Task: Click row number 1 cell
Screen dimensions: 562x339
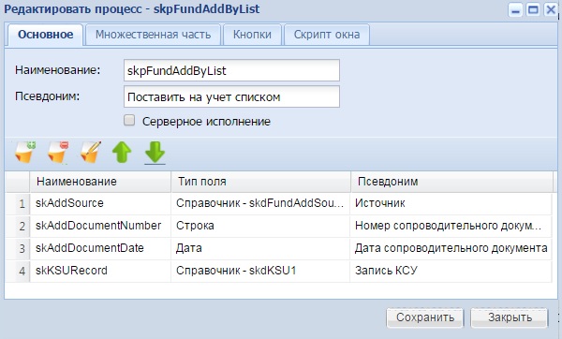Action: [18, 203]
